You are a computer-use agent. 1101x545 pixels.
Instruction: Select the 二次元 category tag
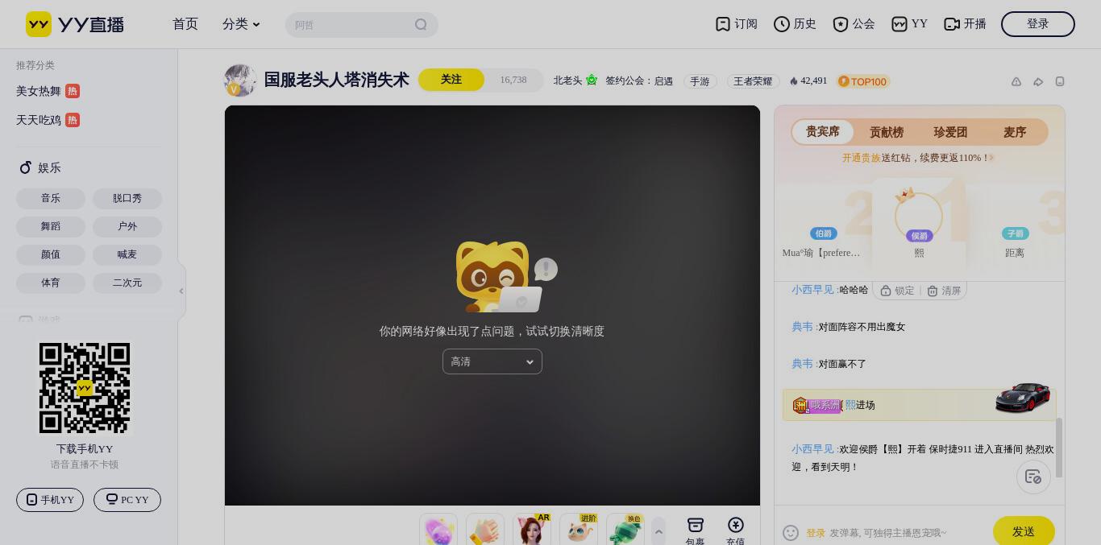coord(127,283)
